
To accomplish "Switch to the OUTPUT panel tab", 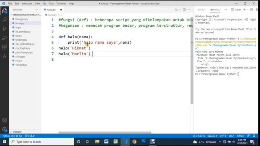I will tap(201, 10).
